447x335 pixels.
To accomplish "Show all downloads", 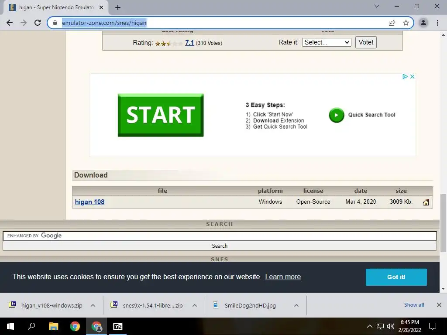I will tap(414, 305).
